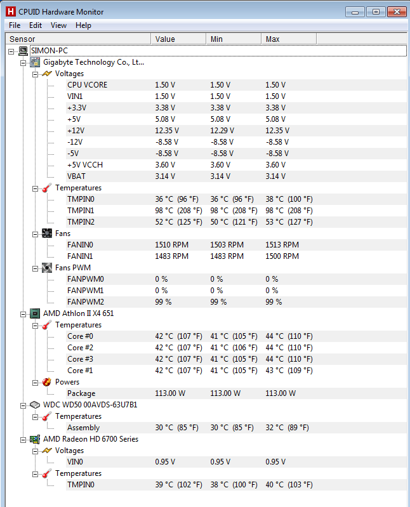
Task: Collapse the motherboard Temperatures group
Action: tap(35, 188)
